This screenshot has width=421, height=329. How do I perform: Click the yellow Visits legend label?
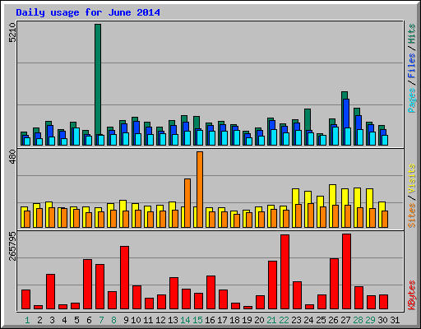tap(411, 179)
